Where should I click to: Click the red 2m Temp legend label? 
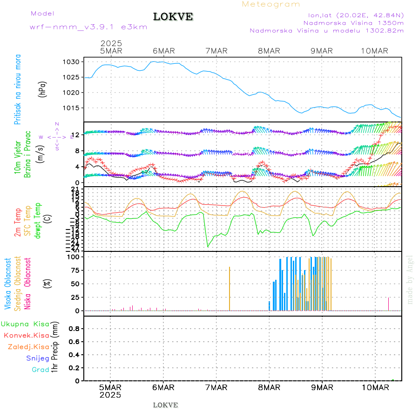[x=17, y=223]
